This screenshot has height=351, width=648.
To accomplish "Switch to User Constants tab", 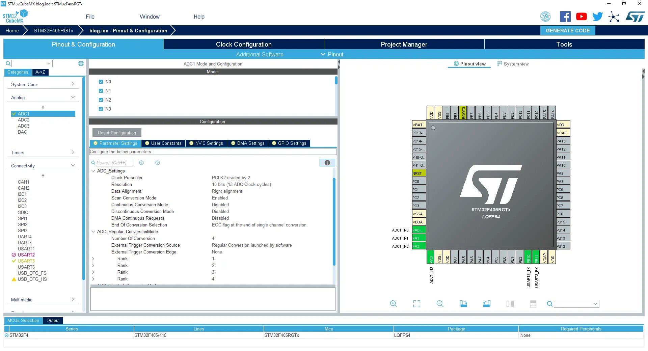I will [163, 143].
